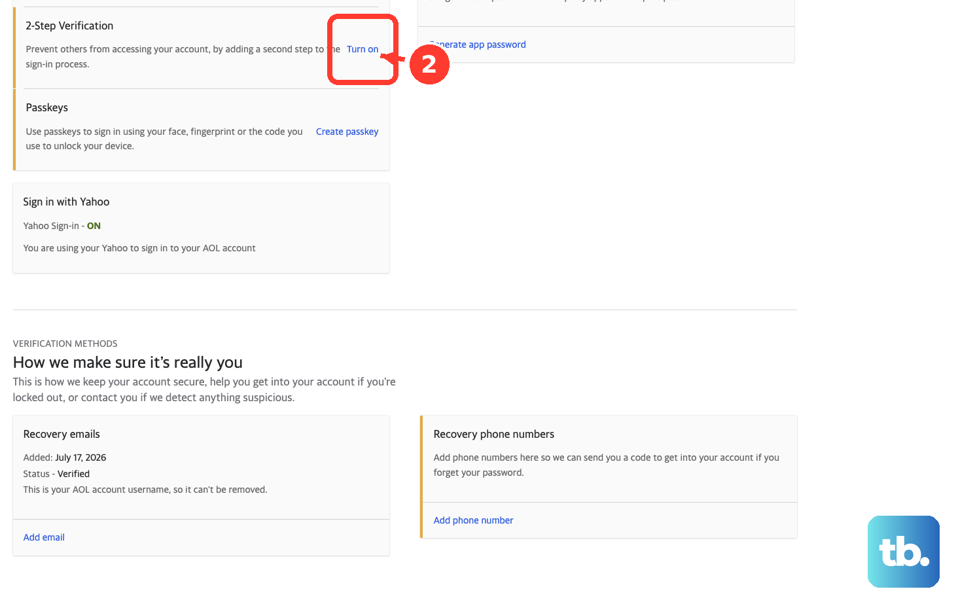The height and width of the screenshot is (606, 958).
Task: Click the Sign in with Yahoo heading
Action: (x=66, y=202)
